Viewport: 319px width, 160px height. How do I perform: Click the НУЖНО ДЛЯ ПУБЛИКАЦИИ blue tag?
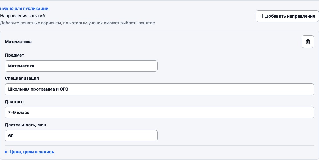pos(24,9)
